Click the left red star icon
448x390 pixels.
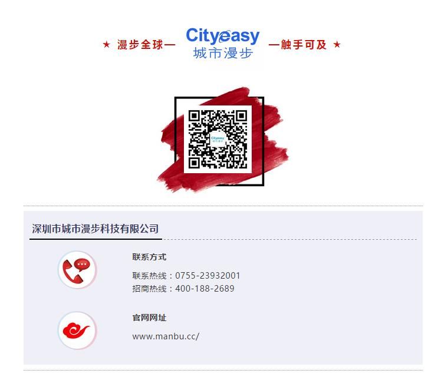(x=107, y=45)
